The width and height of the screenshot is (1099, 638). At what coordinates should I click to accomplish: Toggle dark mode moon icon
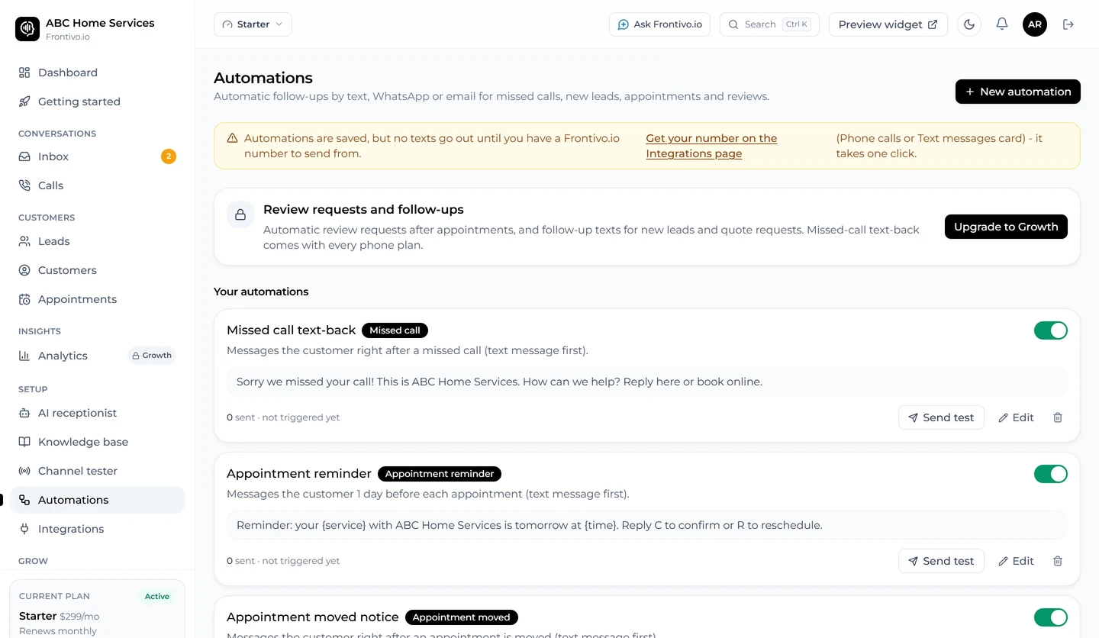point(969,24)
